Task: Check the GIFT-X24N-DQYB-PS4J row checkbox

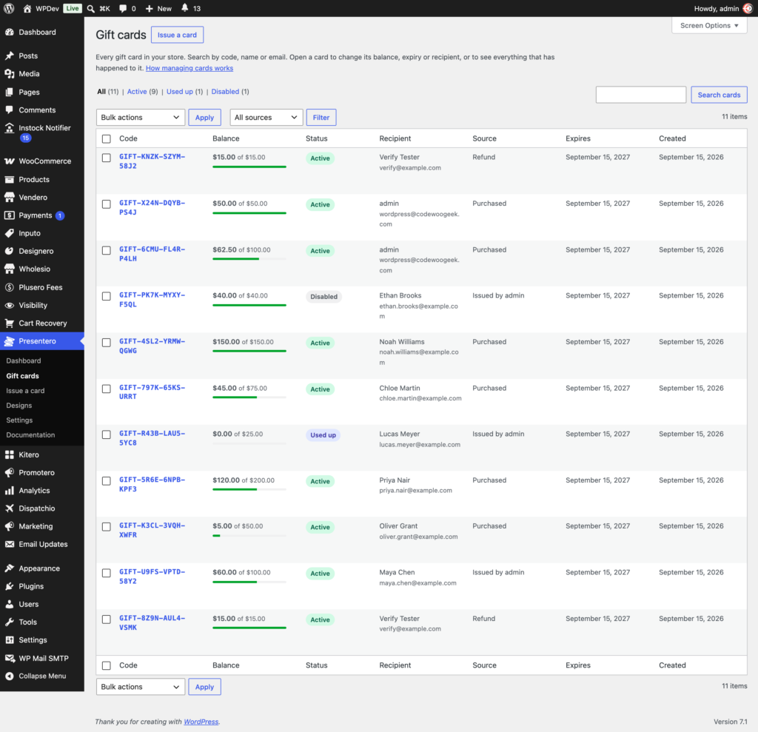Action: 107,204
